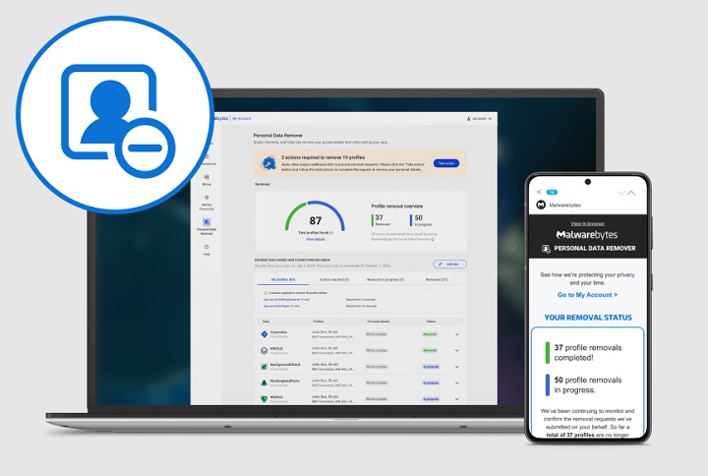The width and height of the screenshot is (708, 476).
Task: Click the Go to My Account link
Action: point(587,294)
